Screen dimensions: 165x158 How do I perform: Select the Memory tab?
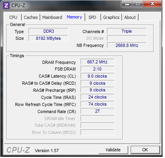[74, 17]
